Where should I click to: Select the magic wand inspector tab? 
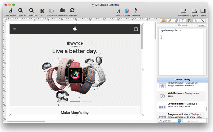[x=202, y=21]
